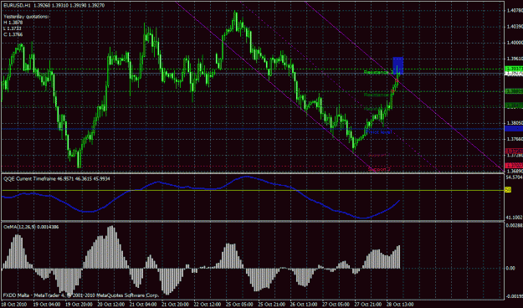Select the Resistance 3 level label
Image resolution: width=523 pixels, height=308 pixels.
click(x=378, y=72)
